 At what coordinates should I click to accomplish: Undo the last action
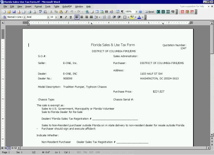[72, 12]
